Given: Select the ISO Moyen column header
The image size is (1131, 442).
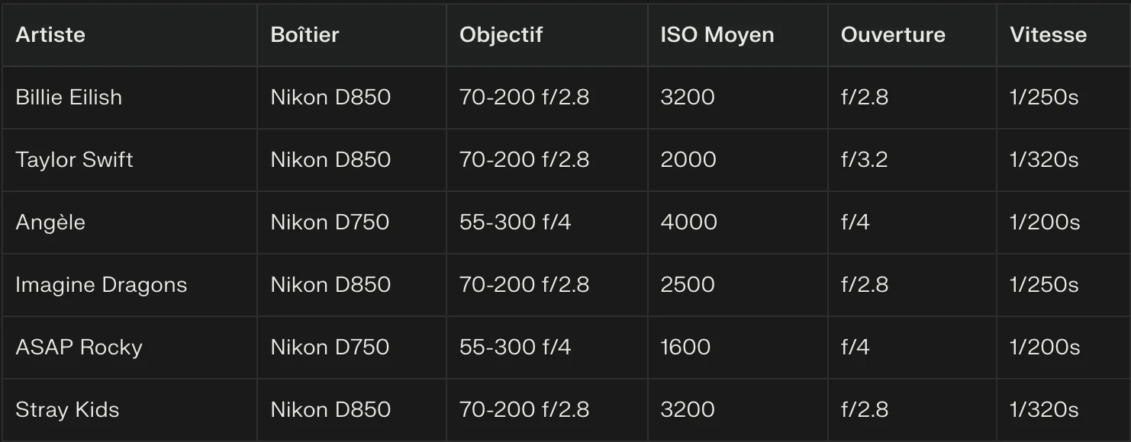Looking at the screenshot, I should [717, 35].
